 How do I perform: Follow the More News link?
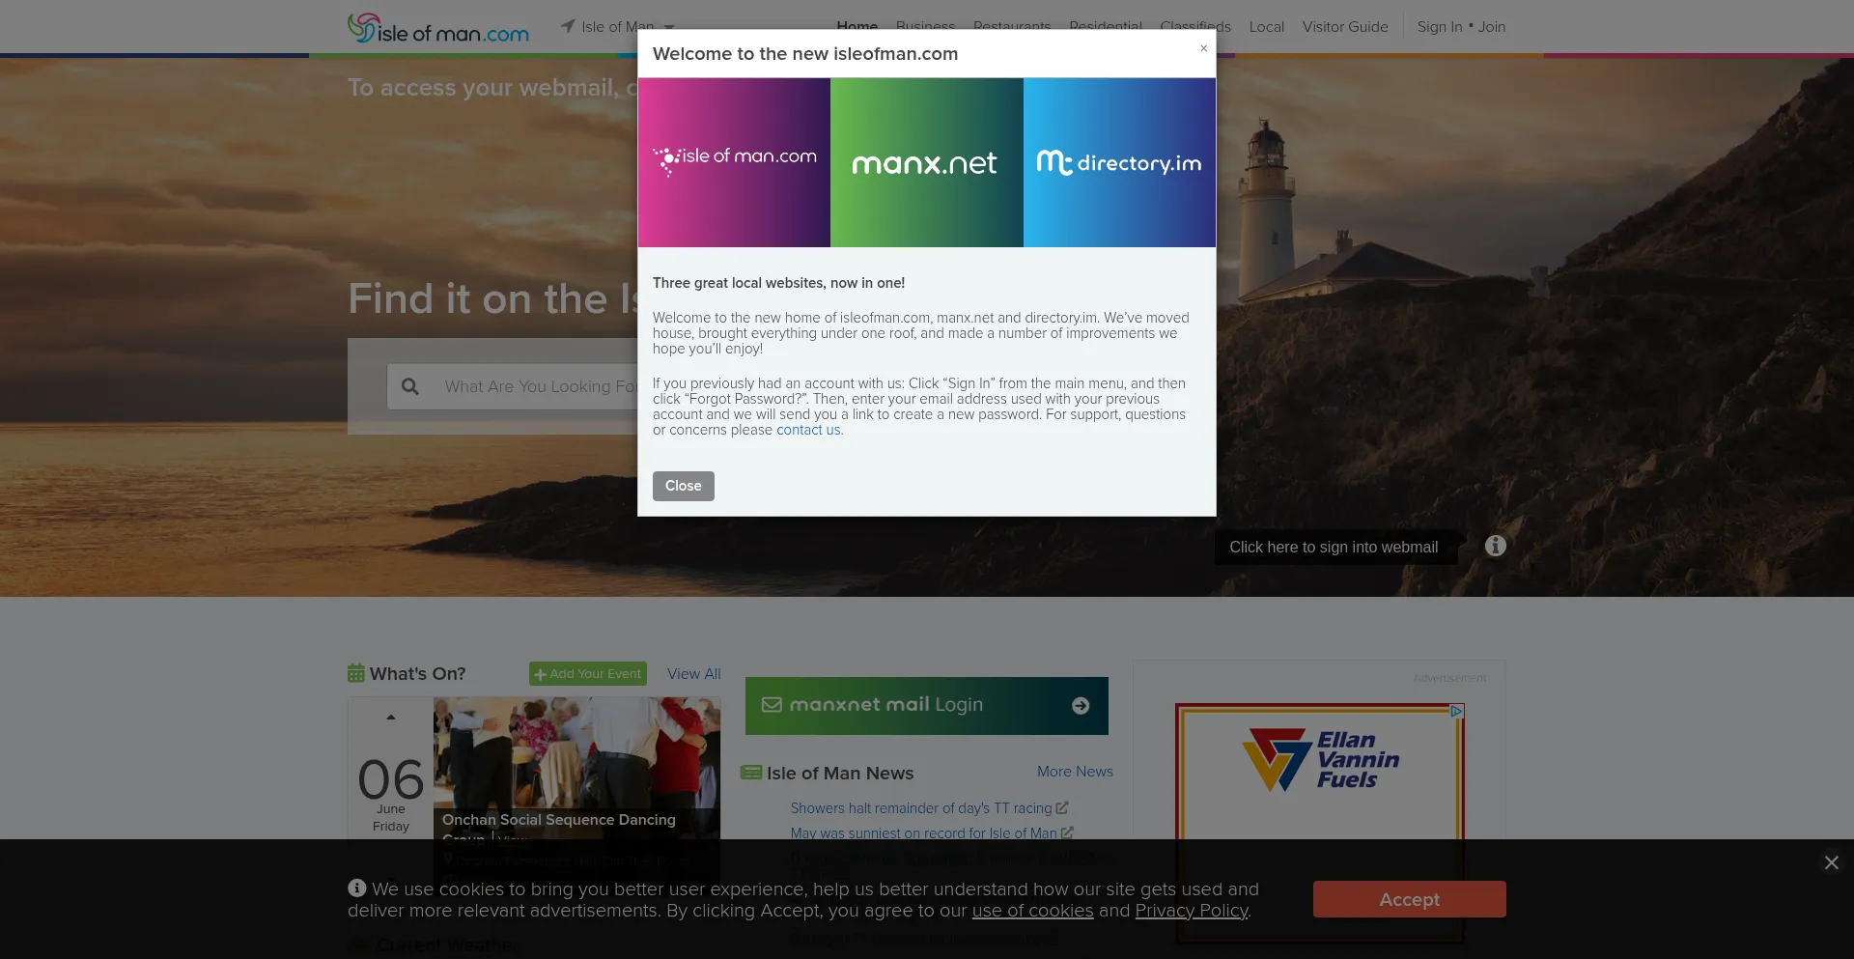click(1074, 771)
